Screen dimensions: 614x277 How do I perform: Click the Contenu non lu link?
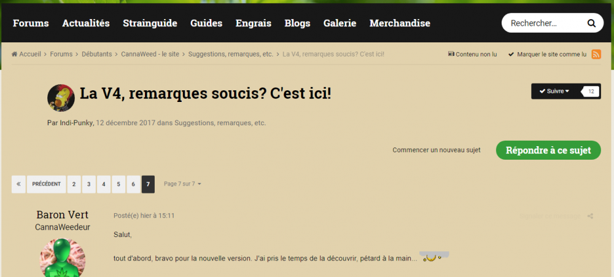(x=473, y=54)
